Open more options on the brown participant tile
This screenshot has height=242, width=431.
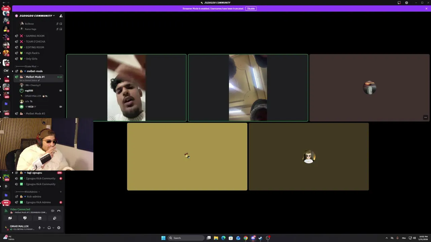coord(426,118)
